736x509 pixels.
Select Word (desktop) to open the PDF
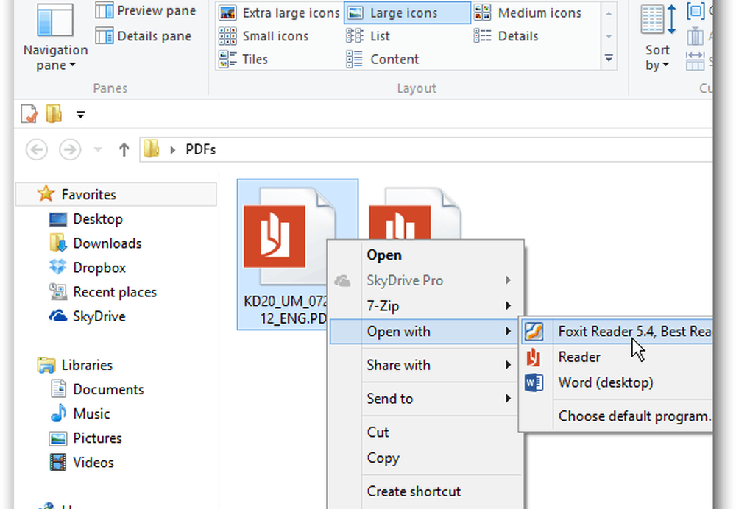605,382
